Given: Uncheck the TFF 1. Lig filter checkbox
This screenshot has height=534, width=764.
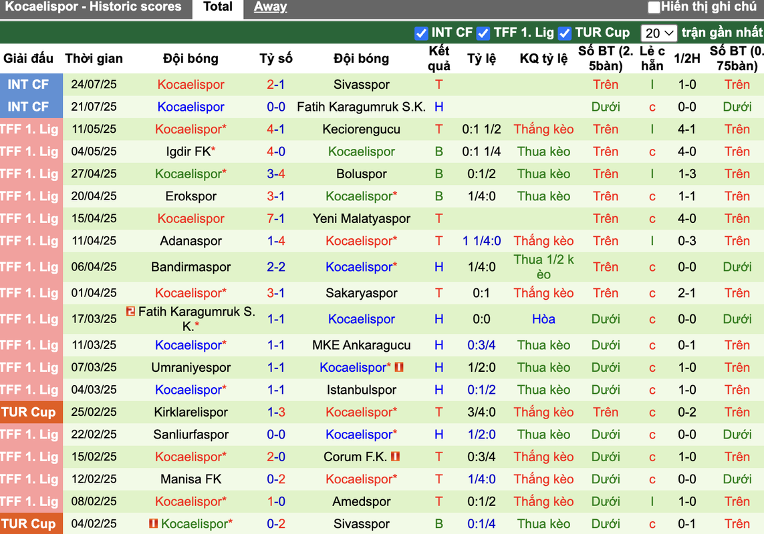Looking at the screenshot, I should (483, 33).
